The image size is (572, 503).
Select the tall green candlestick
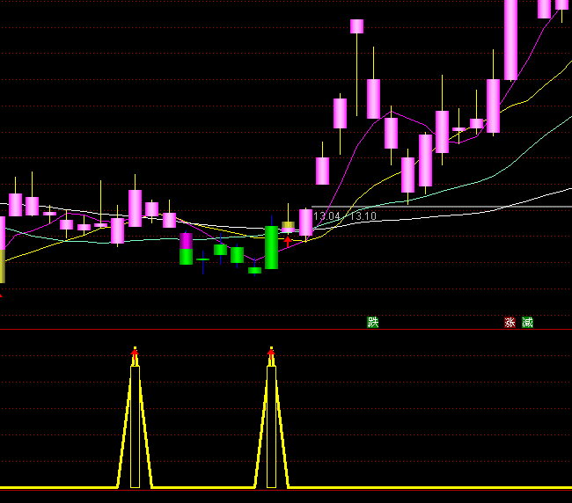pos(271,247)
